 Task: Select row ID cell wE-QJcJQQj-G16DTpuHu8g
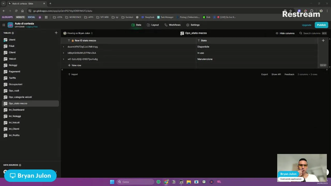[x=131, y=59]
